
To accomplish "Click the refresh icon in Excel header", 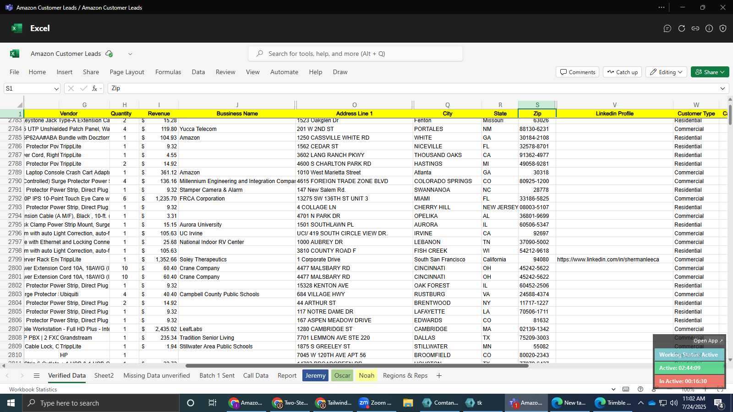I will [x=682, y=28].
